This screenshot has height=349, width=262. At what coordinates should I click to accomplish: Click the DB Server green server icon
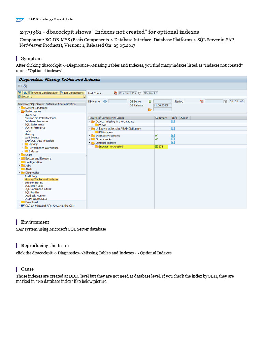pos(150,101)
